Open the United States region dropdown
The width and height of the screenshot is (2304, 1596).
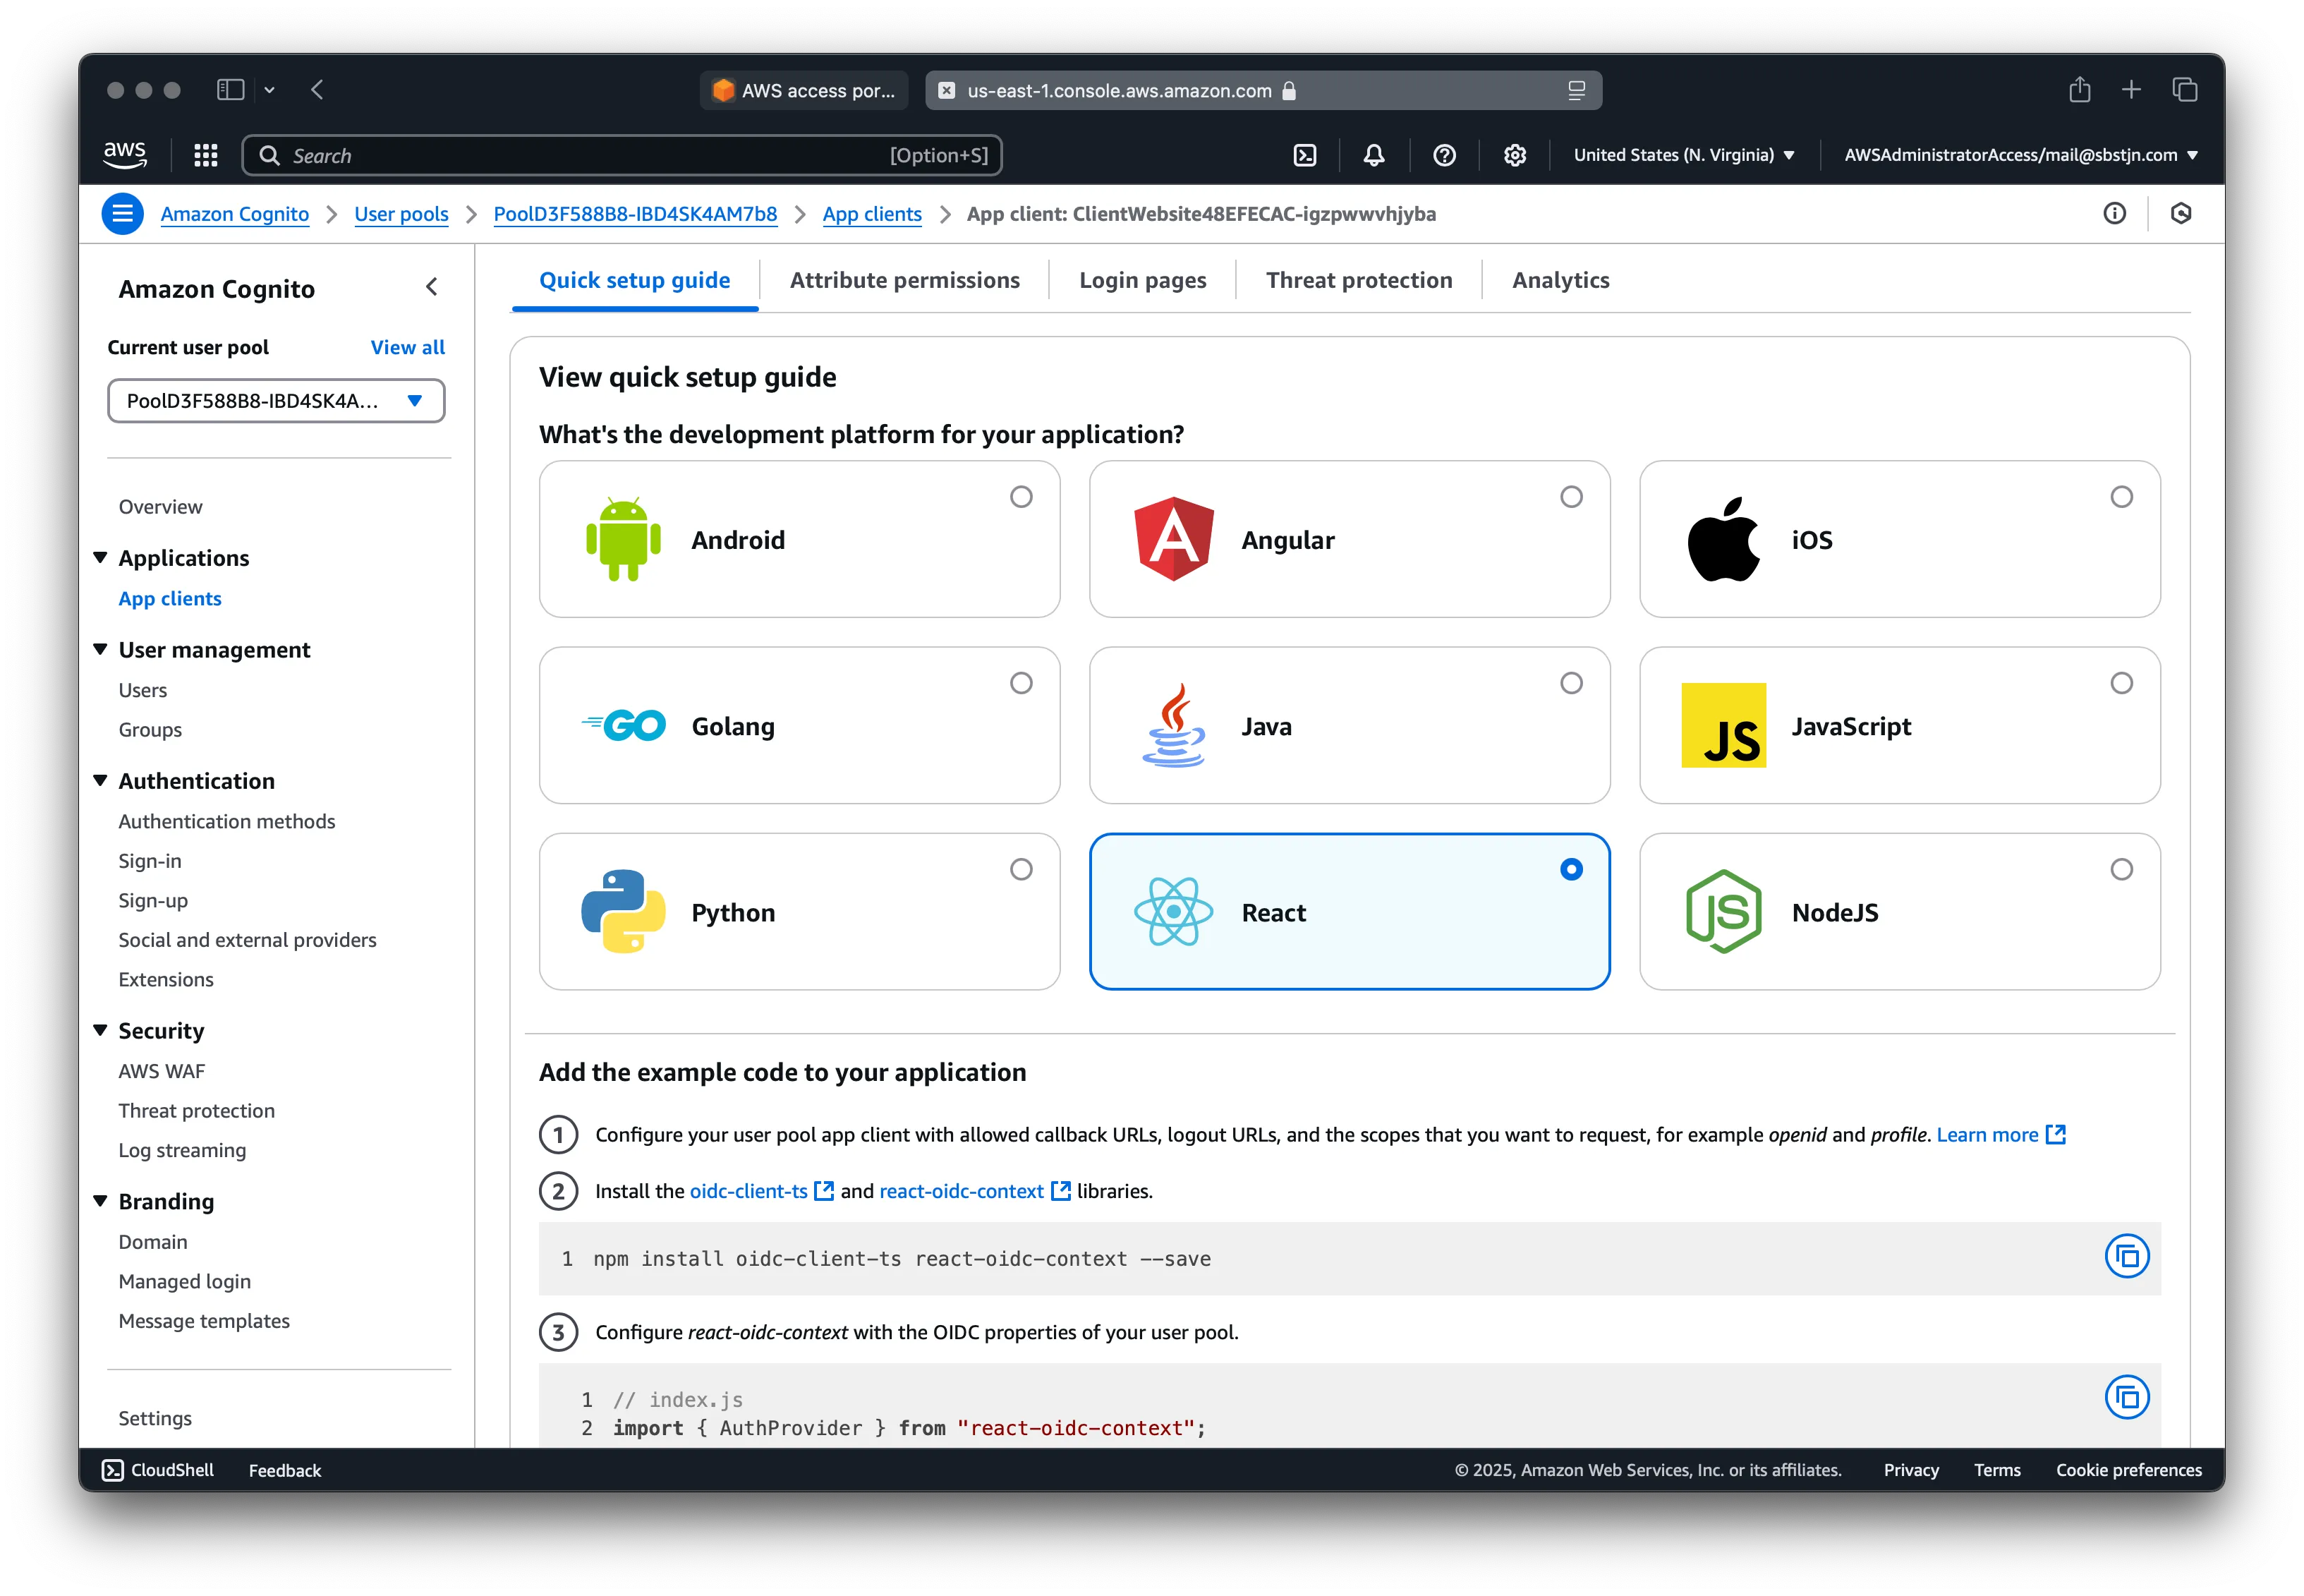pyautogui.click(x=1685, y=155)
